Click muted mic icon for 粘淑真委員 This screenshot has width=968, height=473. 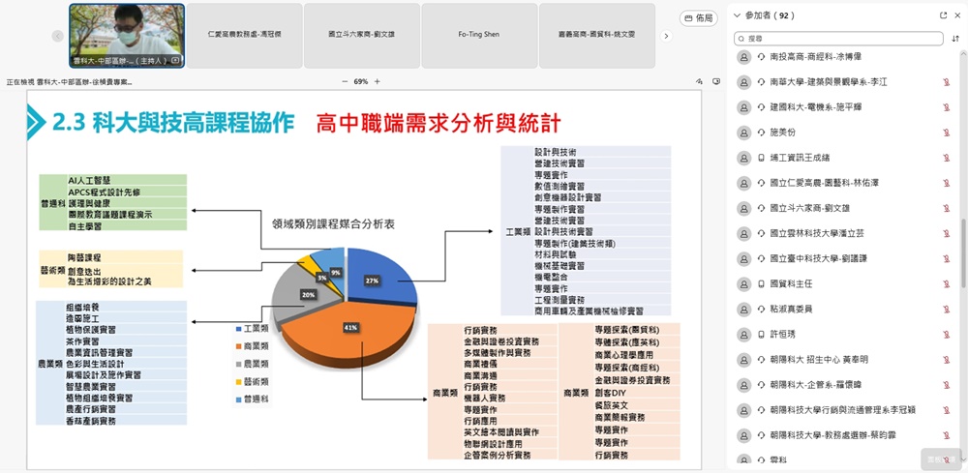pos(947,309)
